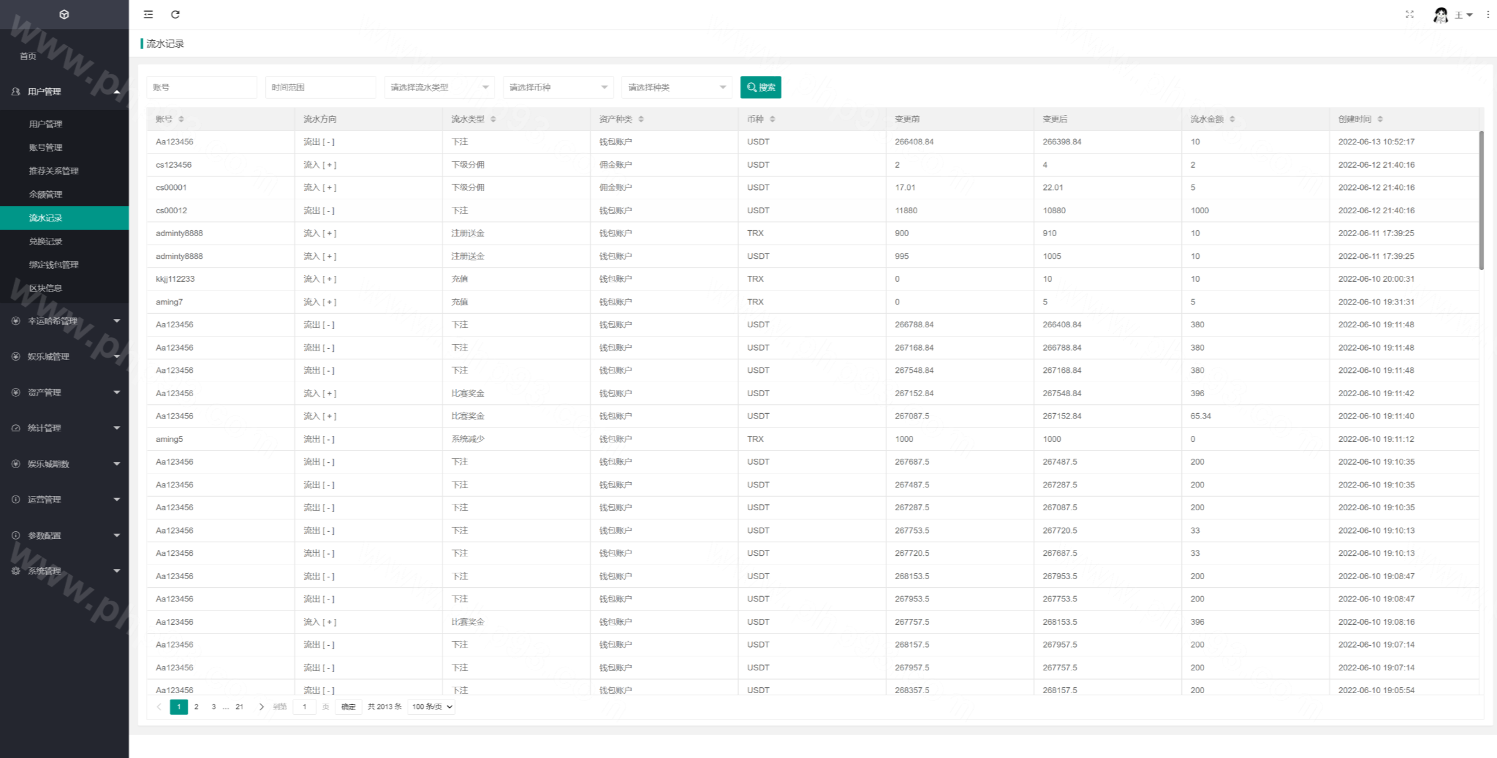Open the 请选择流水类型 dropdown
This screenshot has width=1497, height=758.
[439, 88]
